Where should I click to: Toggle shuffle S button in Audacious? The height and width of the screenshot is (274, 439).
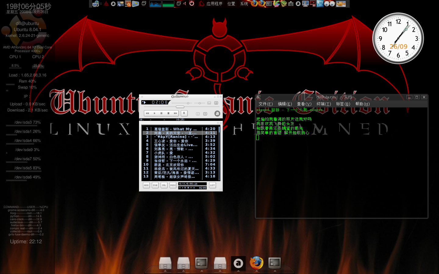click(198, 114)
